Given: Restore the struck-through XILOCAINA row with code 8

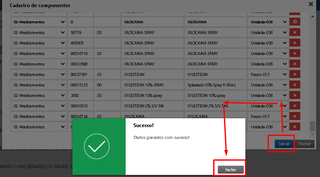Looking at the screenshot, I should (x=295, y=22).
